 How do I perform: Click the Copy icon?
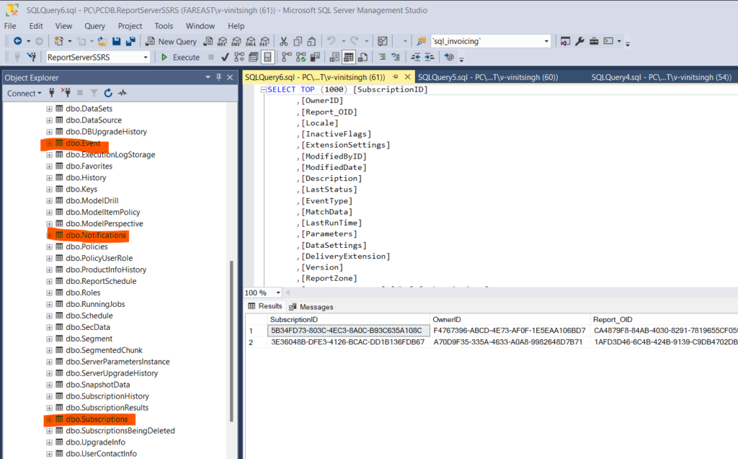click(x=298, y=41)
